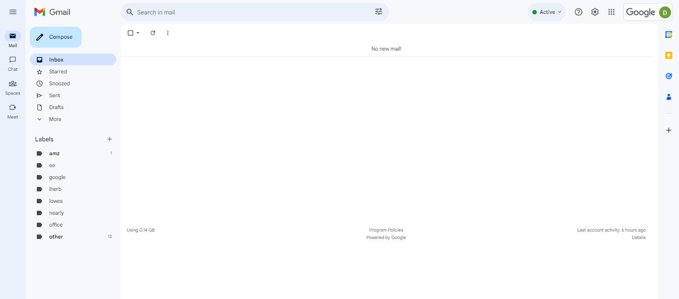Open the account avatar D
679x299 pixels.
[665, 12]
